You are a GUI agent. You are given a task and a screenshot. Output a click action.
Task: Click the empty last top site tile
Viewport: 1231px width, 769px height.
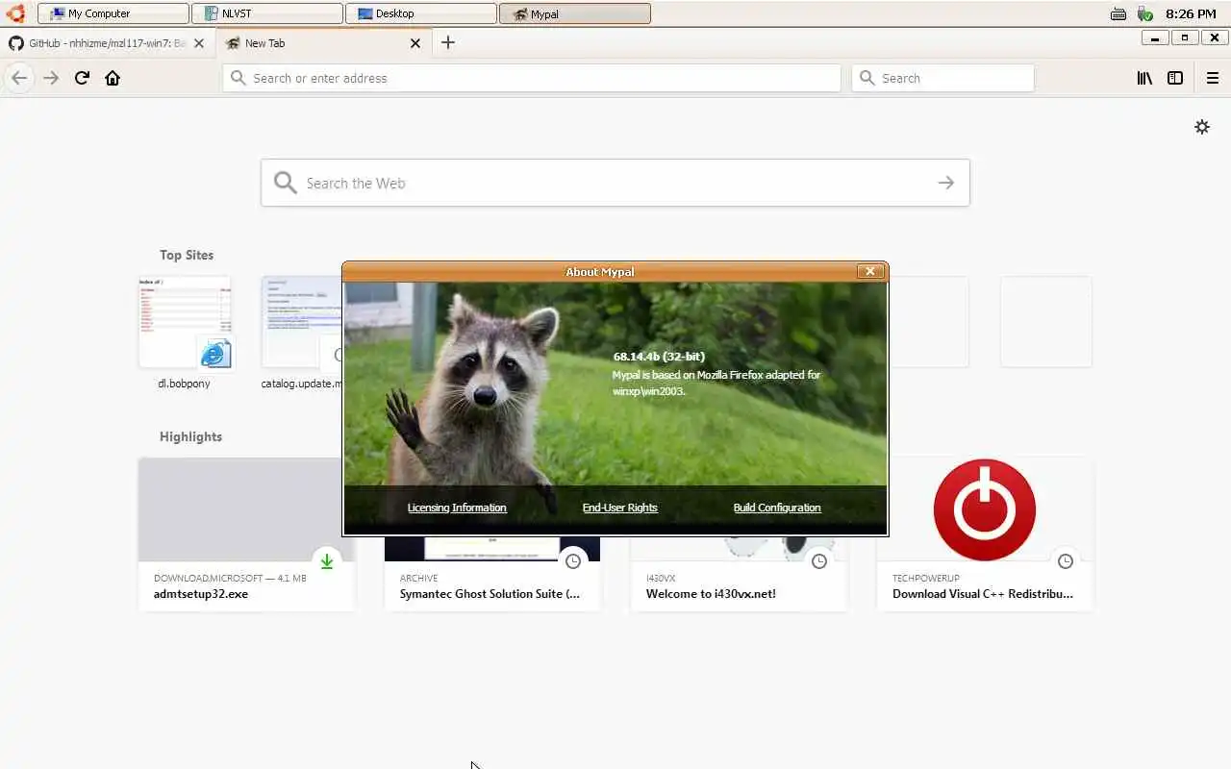pyautogui.click(x=1046, y=322)
